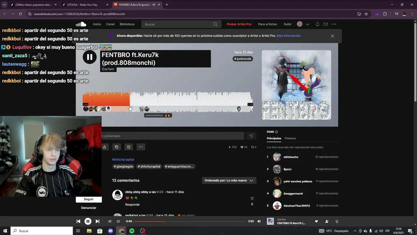Open the three-dots header menu
The width and height of the screenshot is (417, 235).
coord(334,24)
